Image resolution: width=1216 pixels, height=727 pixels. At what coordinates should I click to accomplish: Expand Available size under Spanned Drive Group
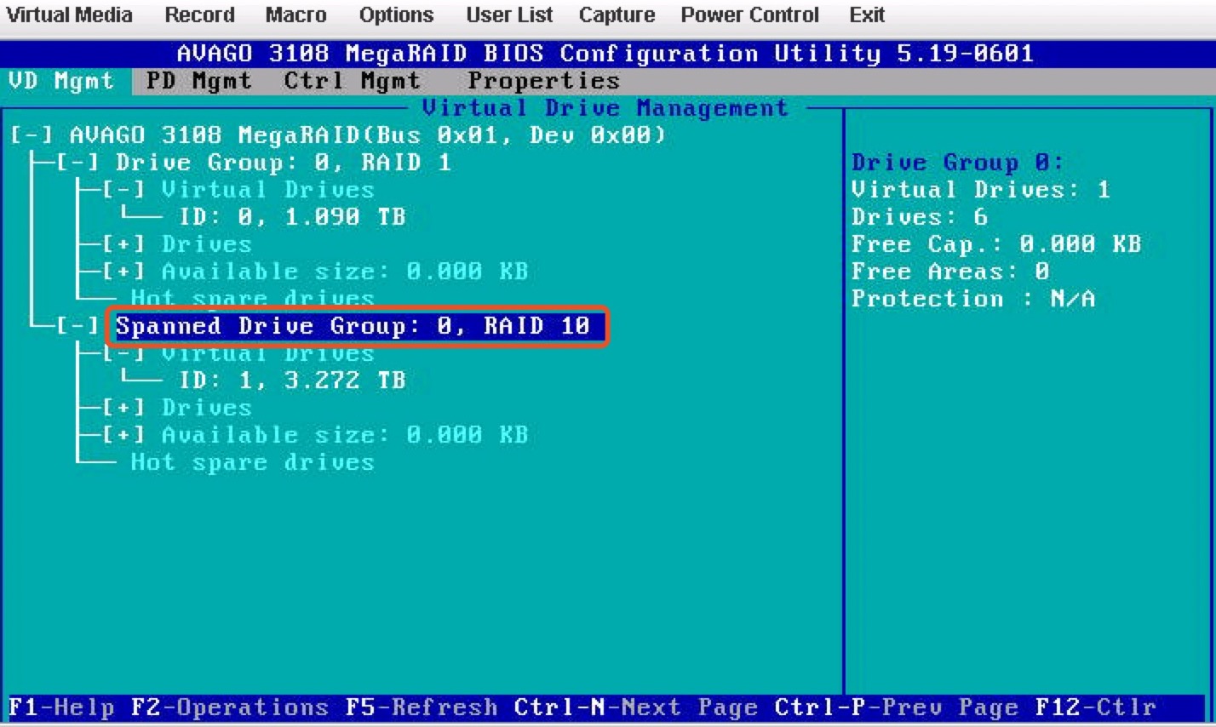coord(123,435)
